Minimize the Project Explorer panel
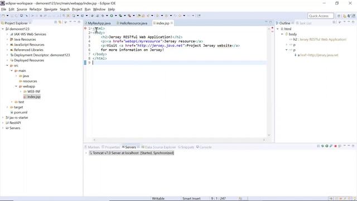 click(75, 22)
